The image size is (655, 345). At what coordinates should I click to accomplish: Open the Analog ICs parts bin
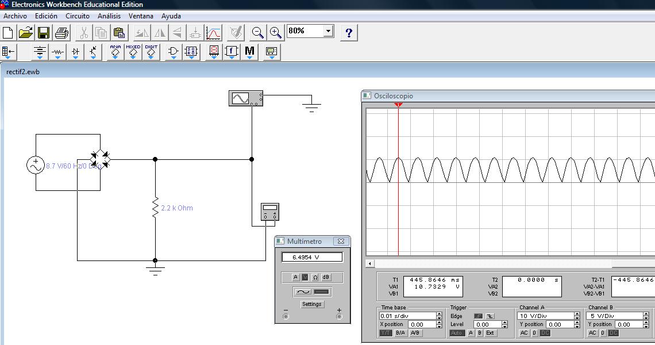[x=115, y=52]
